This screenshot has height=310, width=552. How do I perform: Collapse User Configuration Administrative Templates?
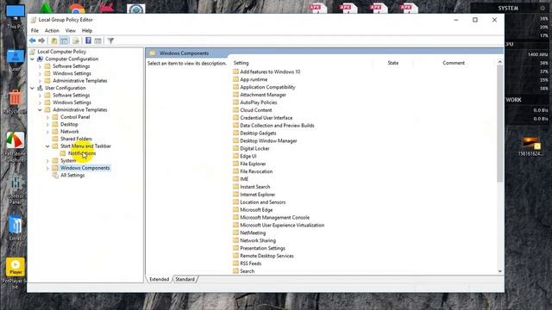click(x=40, y=109)
